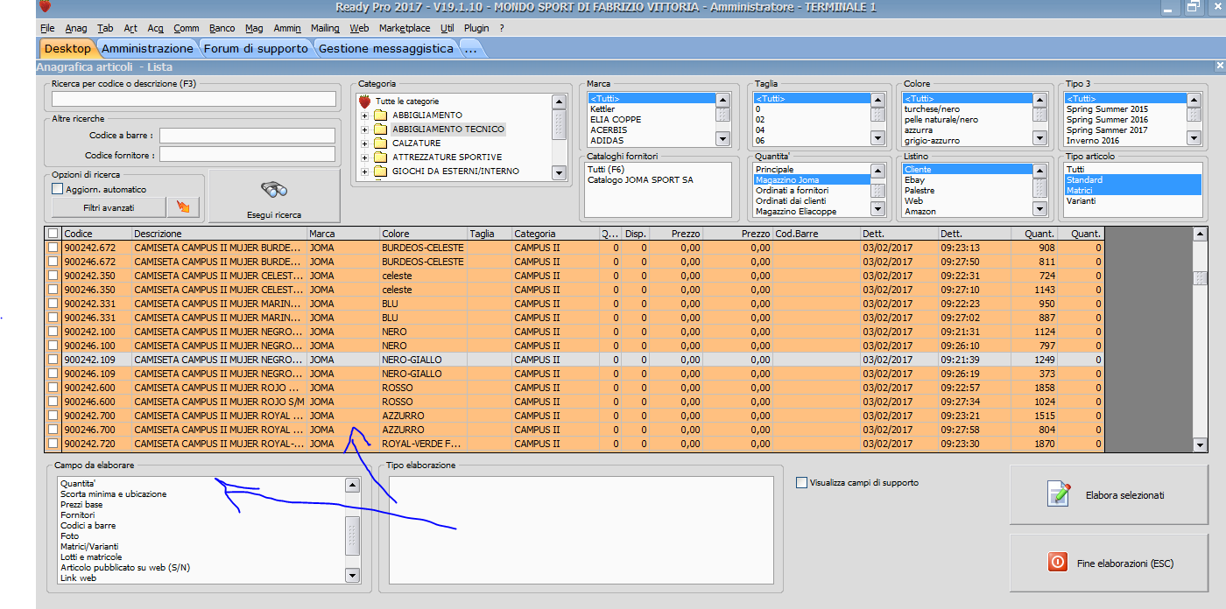This screenshot has width=1226, height=609.
Task: Switch to the Forum di supporto tab
Action: tap(256, 48)
